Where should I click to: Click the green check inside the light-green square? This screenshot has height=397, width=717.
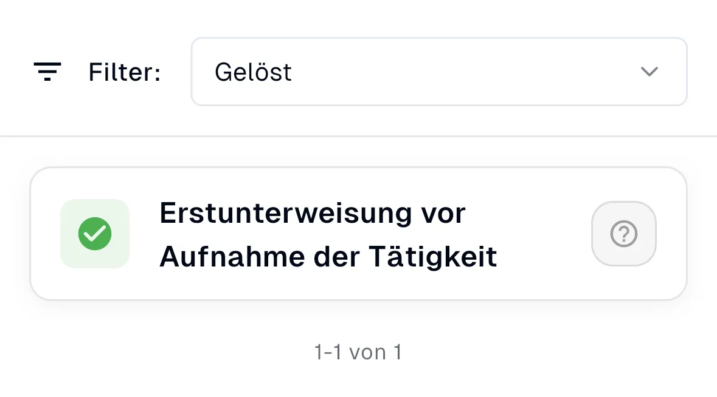pos(95,234)
